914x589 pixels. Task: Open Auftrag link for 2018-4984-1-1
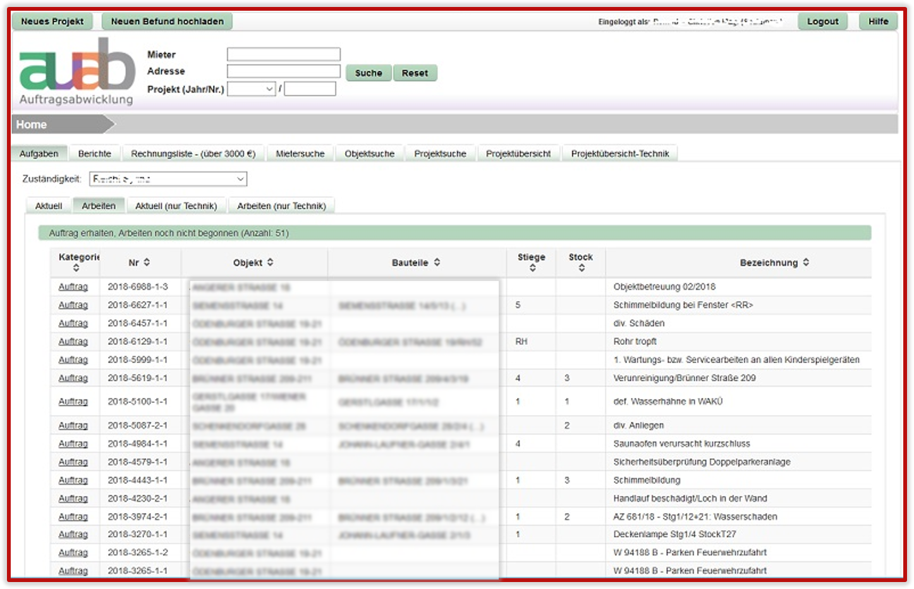[73, 445]
